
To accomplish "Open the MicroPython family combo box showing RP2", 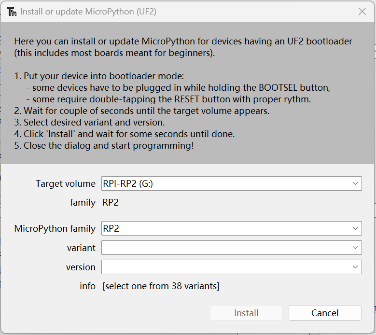I will pos(231,228).
